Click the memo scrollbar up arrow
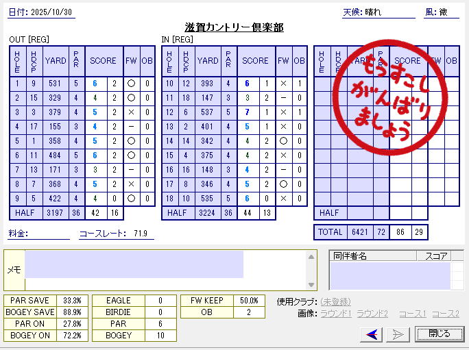The height and width of the screenshot is (350, 469). pos(312,258)
